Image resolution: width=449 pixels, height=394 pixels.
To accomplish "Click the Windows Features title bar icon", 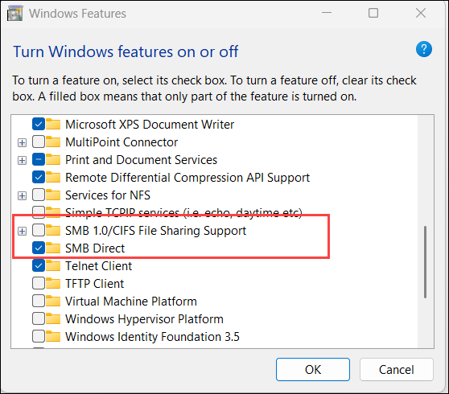I will pos(14,13).
